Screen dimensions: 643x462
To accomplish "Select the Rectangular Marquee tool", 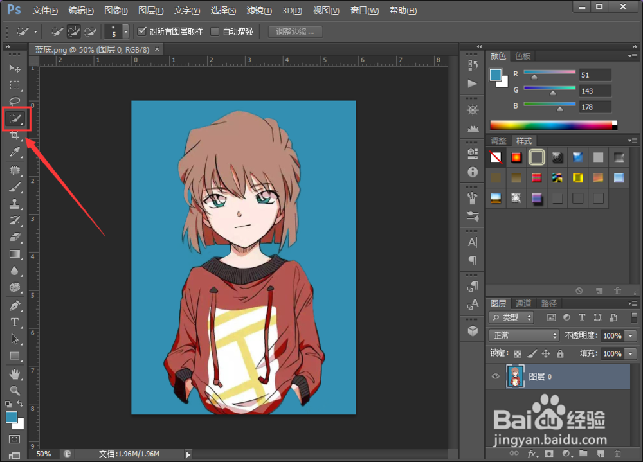I will pyautogui.click(x=15, y=85).
